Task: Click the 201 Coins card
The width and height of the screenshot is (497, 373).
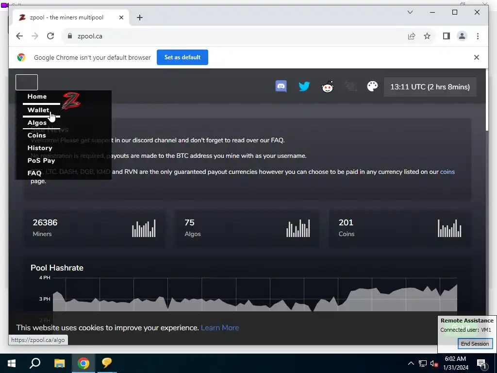Action: tap(400, 228)
